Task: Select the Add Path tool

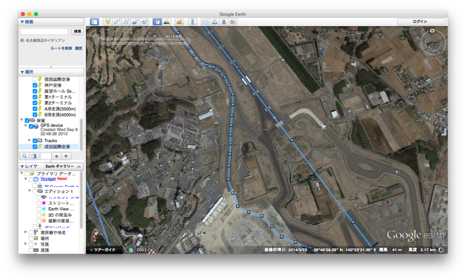Action: (126, 22)
